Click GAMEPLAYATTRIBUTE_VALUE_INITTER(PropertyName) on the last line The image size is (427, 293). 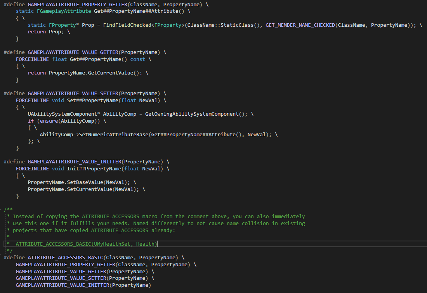[83, 285]
